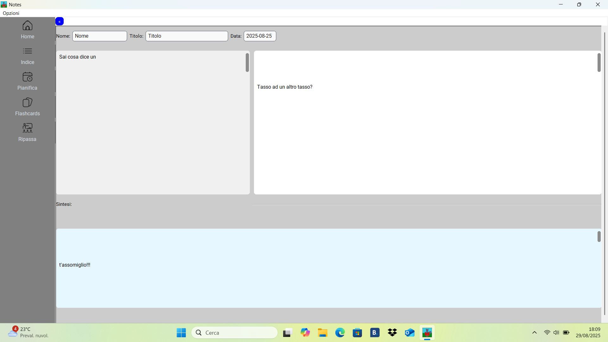Open the Ripassa review section
The image size is (608, 342).
pos(28,133)
